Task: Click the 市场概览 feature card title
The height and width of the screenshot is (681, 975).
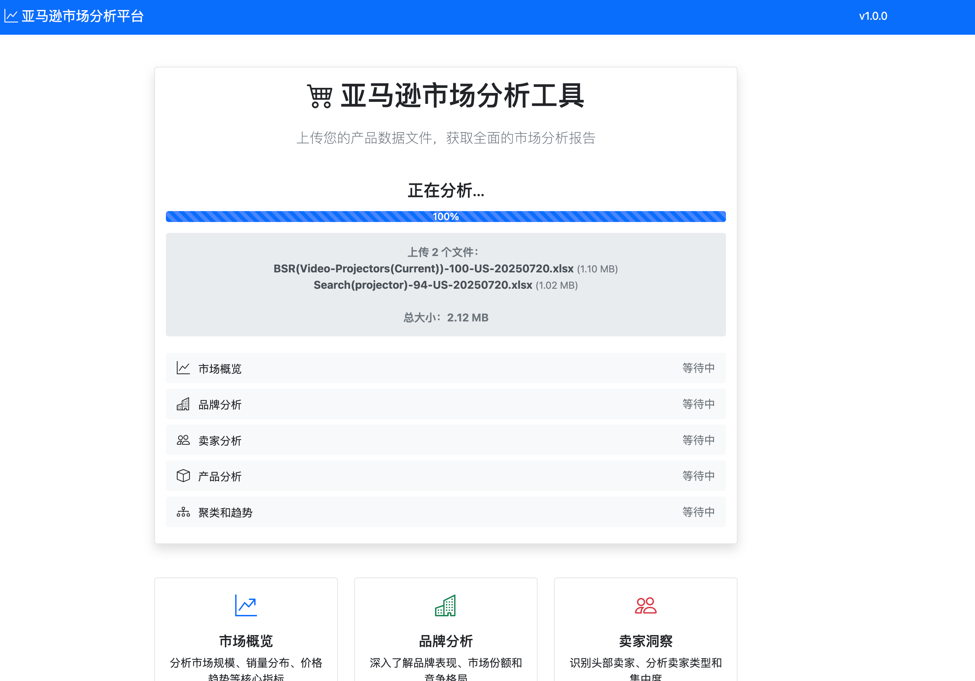Action: (246, 641)
